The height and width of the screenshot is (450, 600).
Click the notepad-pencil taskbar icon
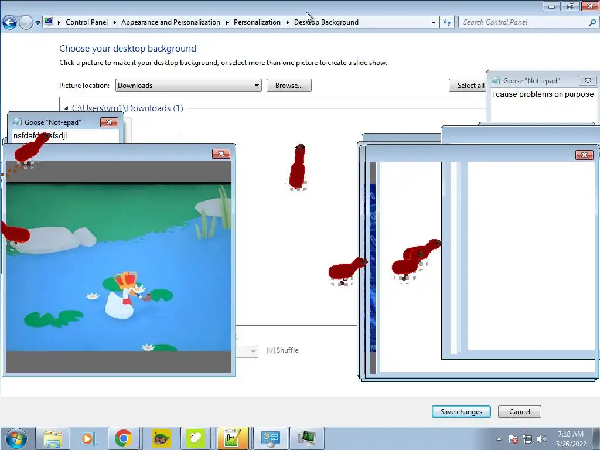pyautogui.click(x=233, y=438)
